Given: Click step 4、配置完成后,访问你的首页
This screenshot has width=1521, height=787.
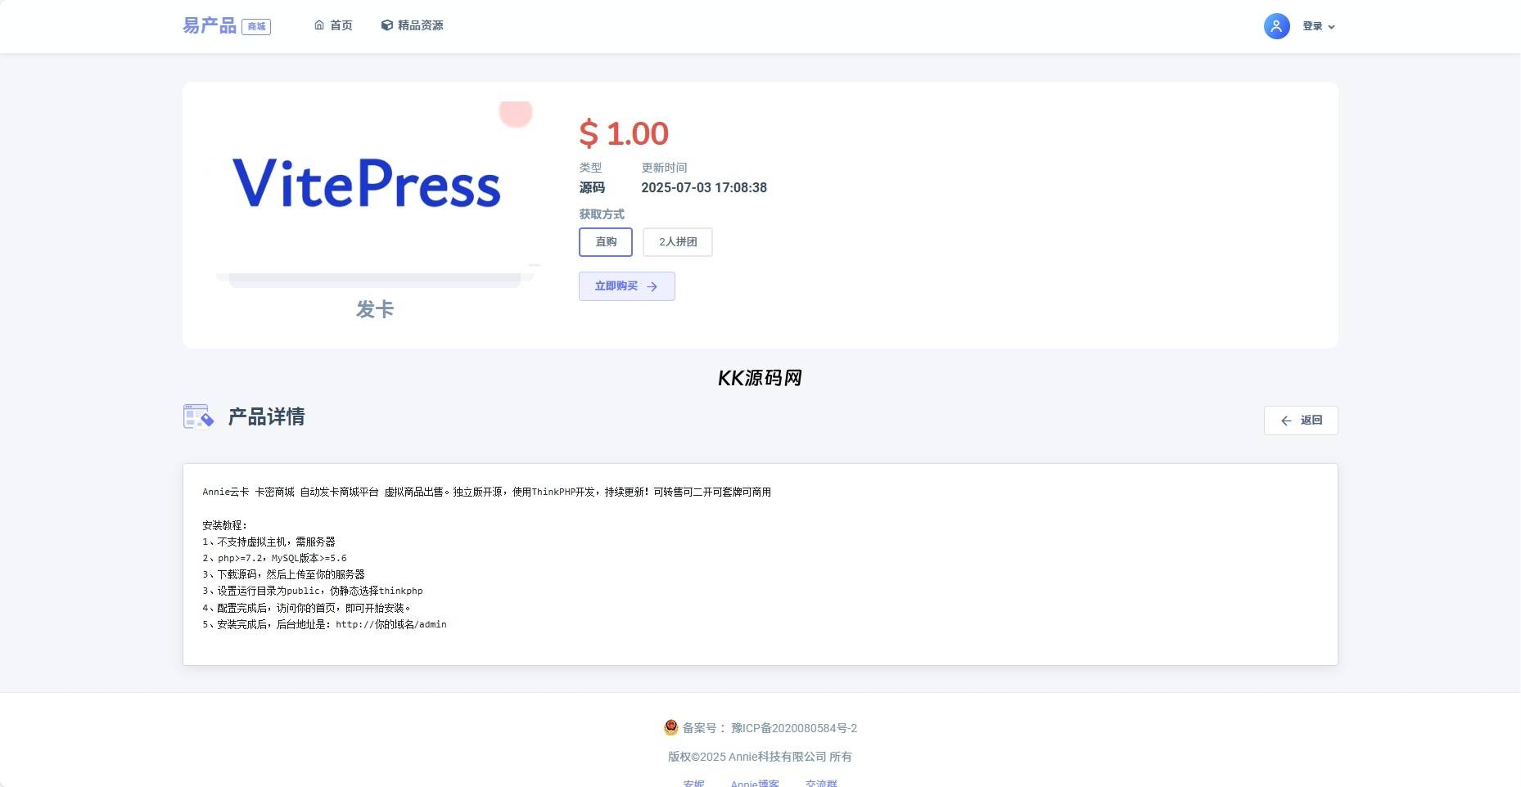Looking at the screenshot, I should [x=306, y=608].
